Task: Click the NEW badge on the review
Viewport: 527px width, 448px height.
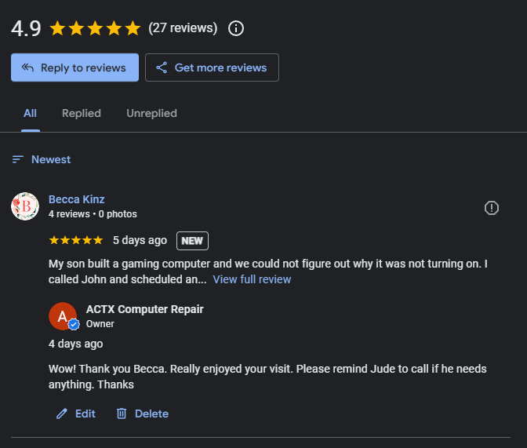Action: (x=192, y=240)
